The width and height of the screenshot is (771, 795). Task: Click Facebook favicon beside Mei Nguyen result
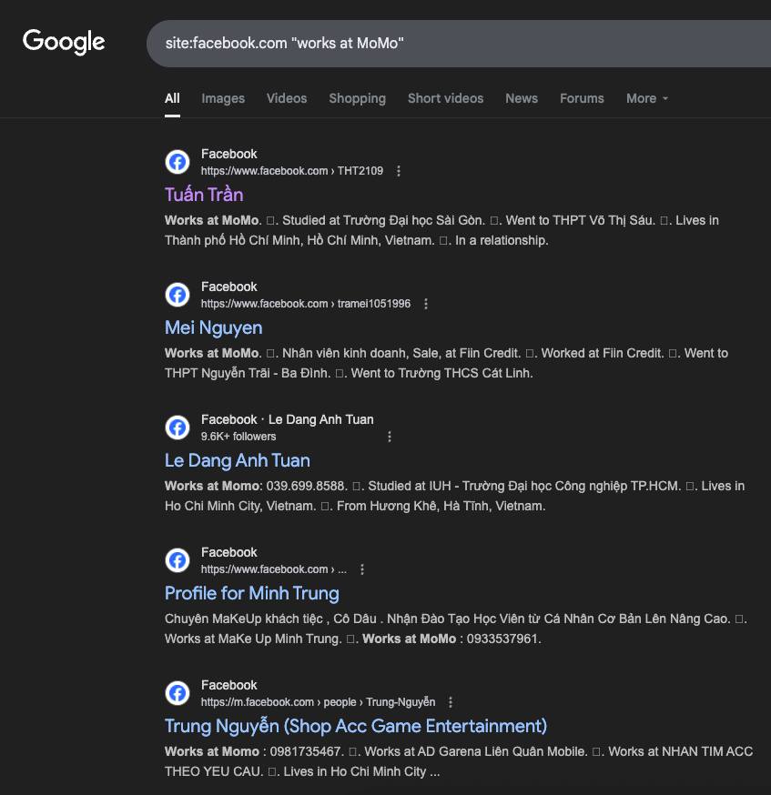[178, 295]
